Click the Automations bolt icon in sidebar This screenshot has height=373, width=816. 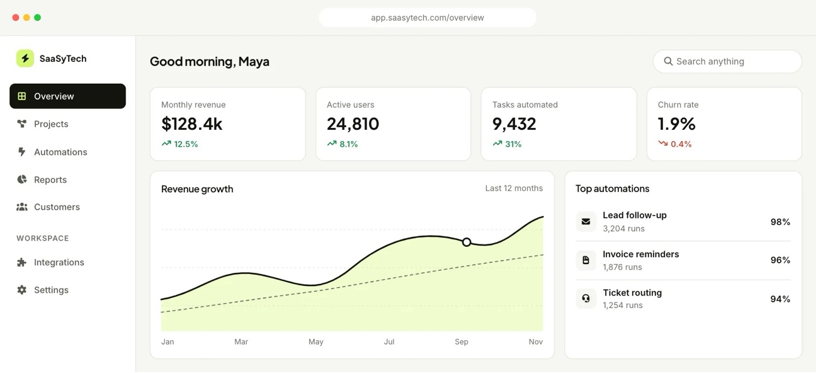point(22,152)
